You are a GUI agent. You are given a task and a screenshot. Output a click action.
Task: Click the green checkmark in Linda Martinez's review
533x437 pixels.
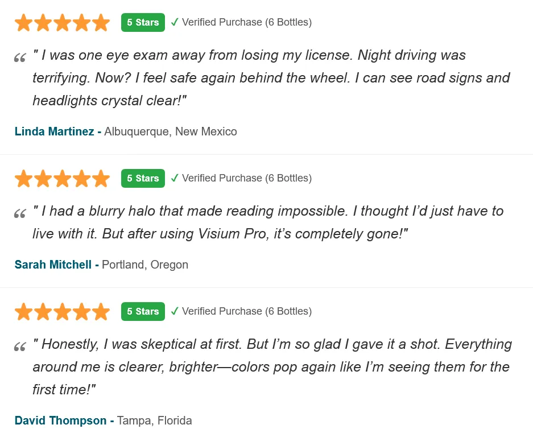[175, 22]
